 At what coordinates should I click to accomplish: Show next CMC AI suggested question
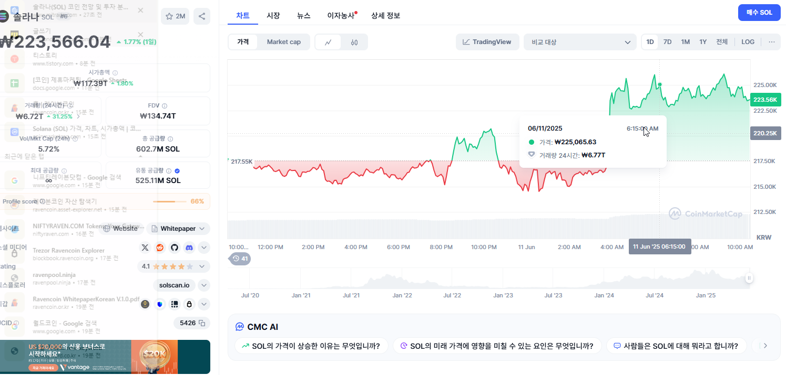pos(765,346)
